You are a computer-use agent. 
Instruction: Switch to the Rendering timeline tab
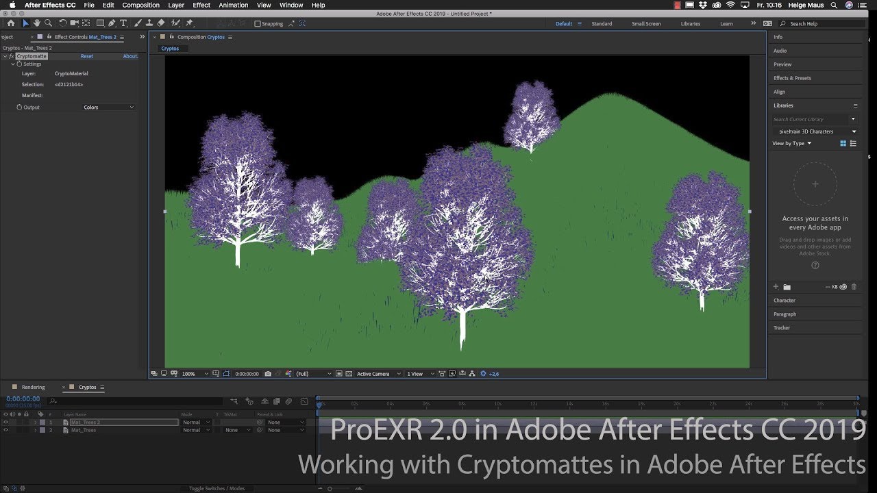pos(33,387)
